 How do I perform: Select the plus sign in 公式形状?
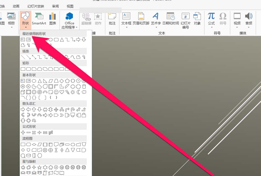point(23,132)
